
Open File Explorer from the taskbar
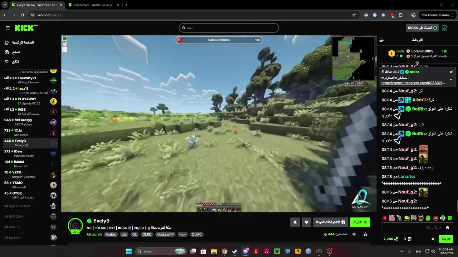tap(214, 251)
